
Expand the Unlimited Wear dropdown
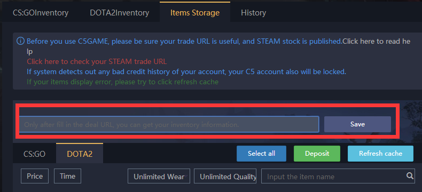[159, 176]
